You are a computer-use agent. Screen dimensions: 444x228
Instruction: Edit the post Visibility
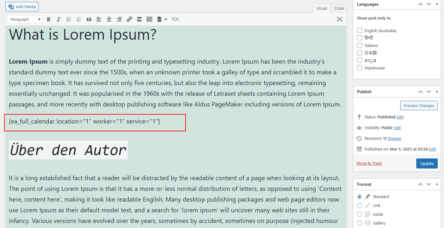(x=397, y=128)
